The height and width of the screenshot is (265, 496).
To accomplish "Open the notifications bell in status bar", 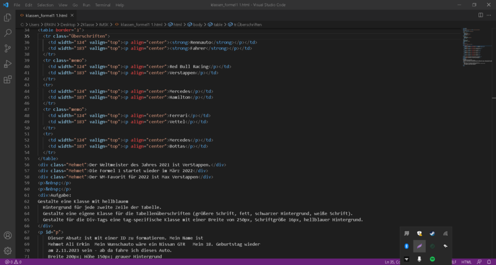I will click(x=489, y=262).
